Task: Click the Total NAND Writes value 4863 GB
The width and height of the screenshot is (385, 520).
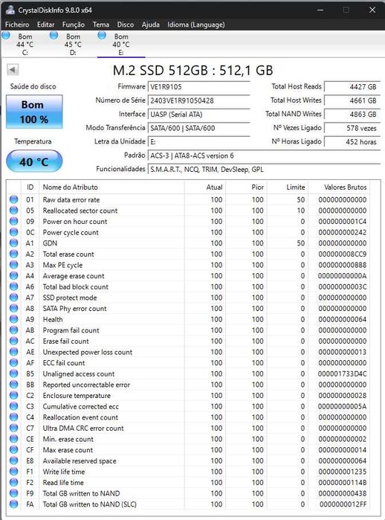Action: 352,115
